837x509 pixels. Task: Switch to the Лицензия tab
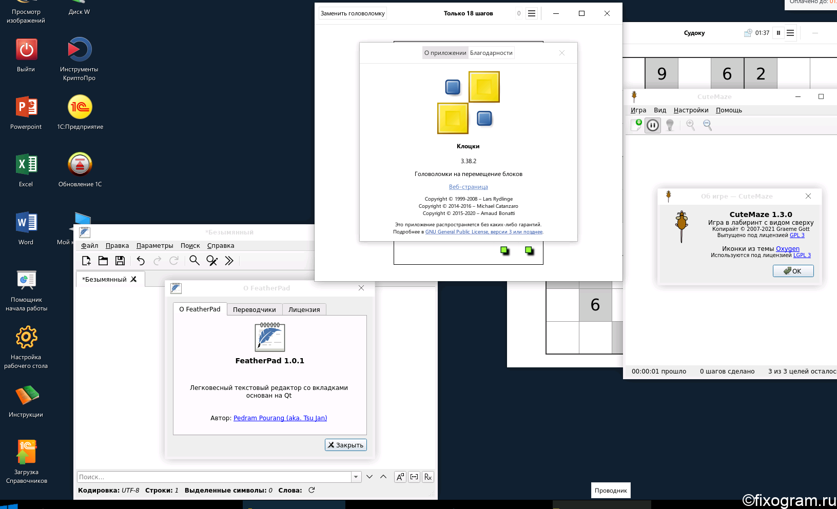[x=304, y=309]
